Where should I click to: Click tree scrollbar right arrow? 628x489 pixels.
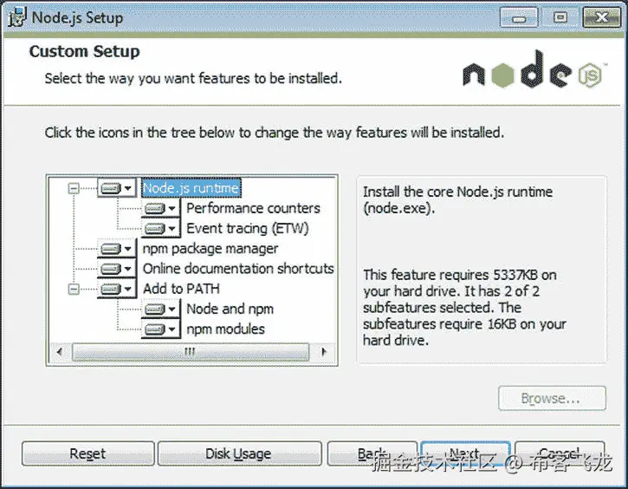(x=324, y=352)
